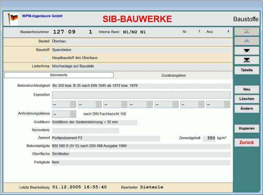263x195 pixels.
Task: Go to next record arrow button
Action: (247, 51)
